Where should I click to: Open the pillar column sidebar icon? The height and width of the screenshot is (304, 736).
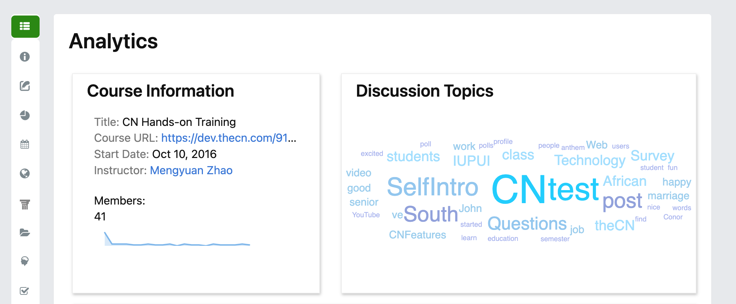[25, 204]
